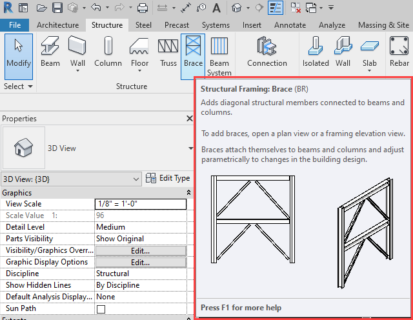413x320 pixels.
Task: Open the Floor tool dropdown arrow
Action: click(x=140, y=71)
